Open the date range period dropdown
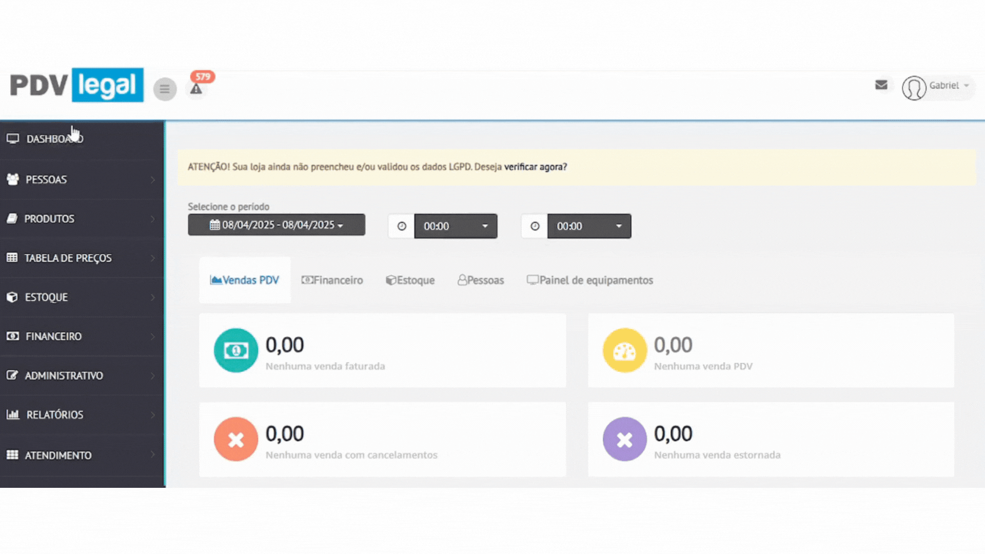985x554 pixels. point(277,225)
